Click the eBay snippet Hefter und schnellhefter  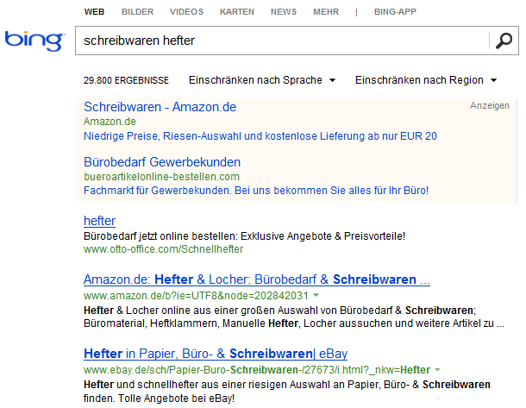(x=287, y=392)
